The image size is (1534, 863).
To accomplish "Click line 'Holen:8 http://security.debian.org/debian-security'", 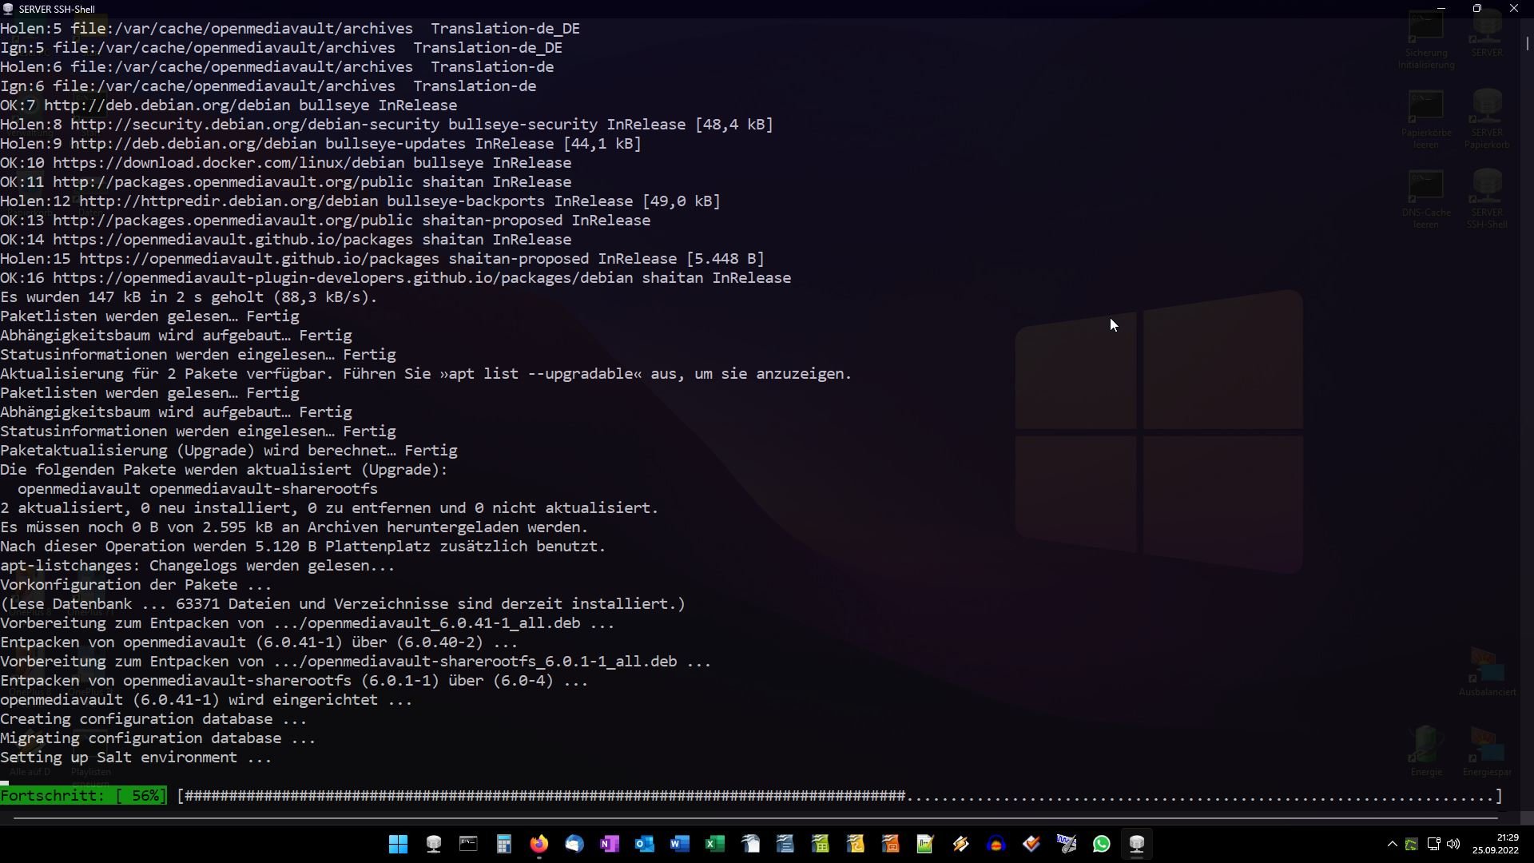I will click(387, 125).
